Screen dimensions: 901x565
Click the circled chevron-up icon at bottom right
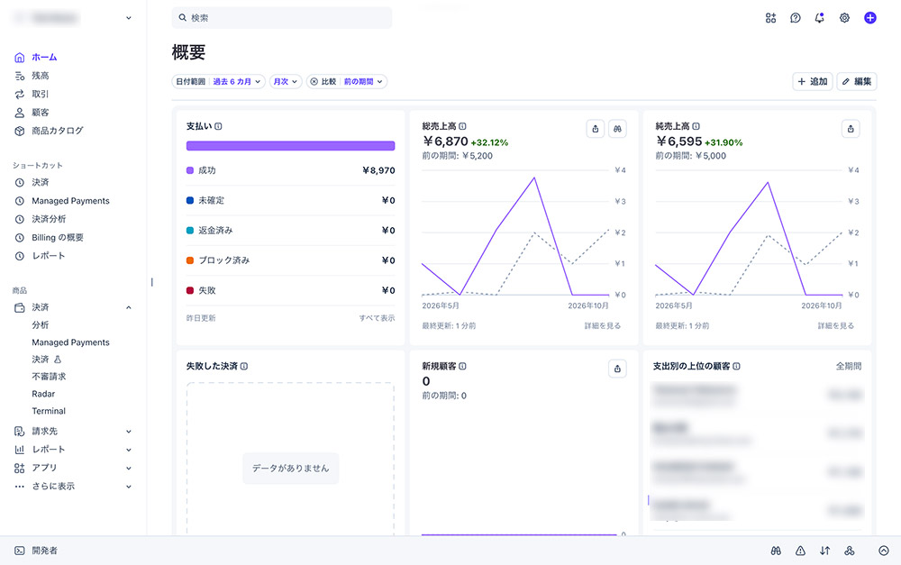[x=884, y=551]
